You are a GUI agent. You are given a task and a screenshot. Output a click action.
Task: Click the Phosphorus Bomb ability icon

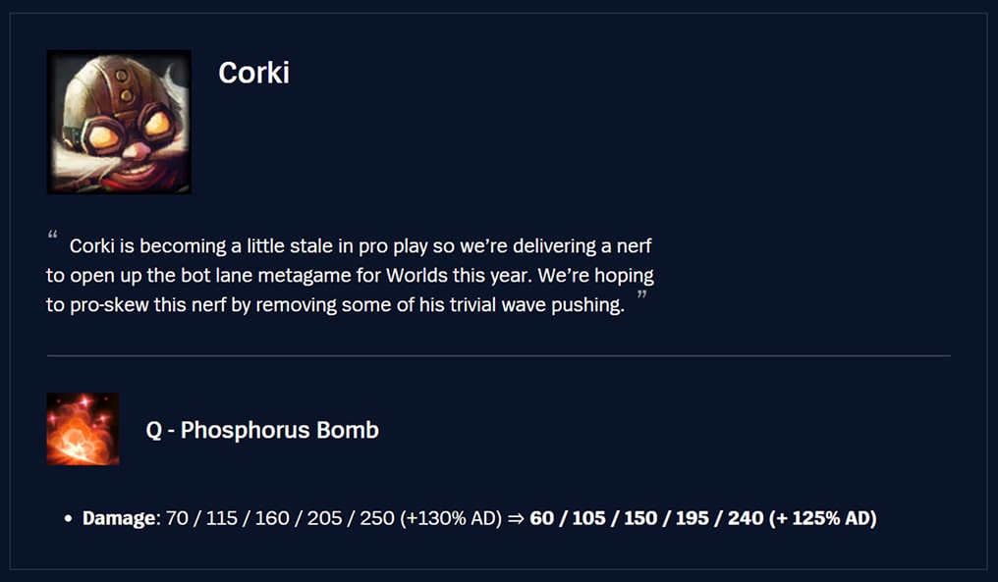(83, 429)
